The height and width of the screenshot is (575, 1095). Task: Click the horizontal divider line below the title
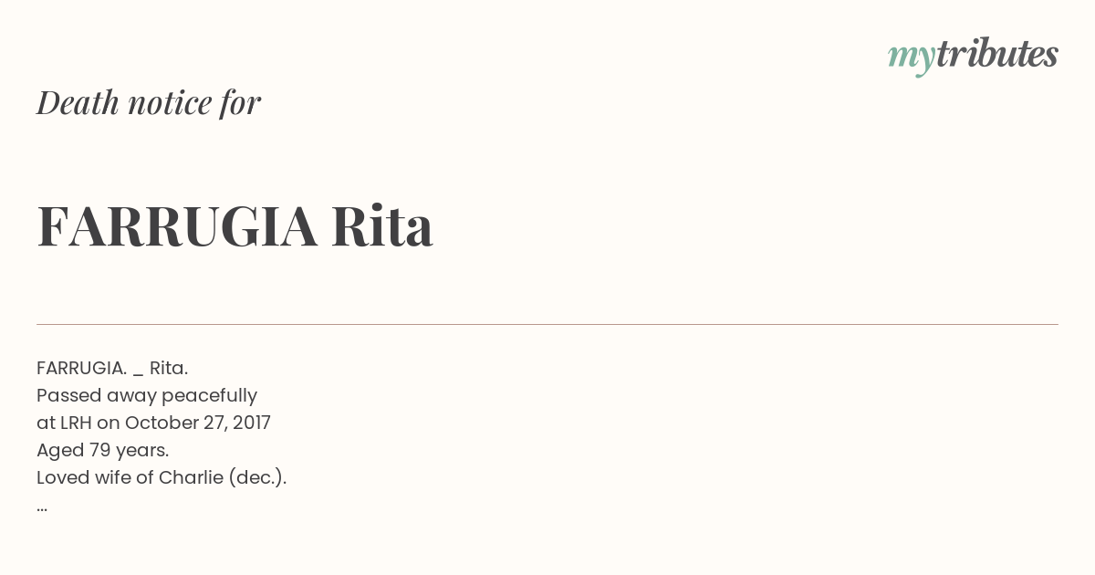click(547, 324)
